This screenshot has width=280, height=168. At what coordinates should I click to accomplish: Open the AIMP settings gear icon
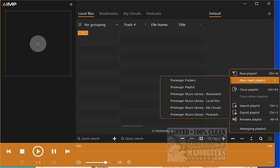pos(71,4)
